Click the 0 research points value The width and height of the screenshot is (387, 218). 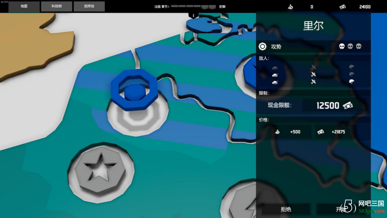pos(312,7)
